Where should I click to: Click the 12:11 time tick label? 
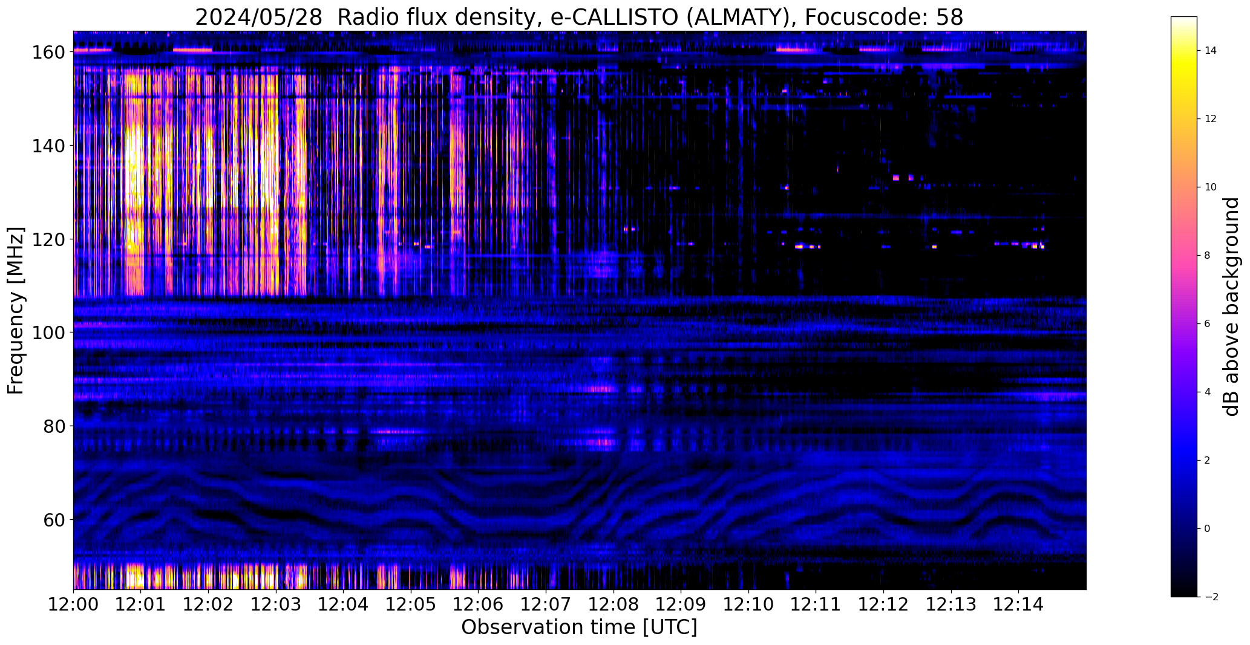[x=816, y=604]
